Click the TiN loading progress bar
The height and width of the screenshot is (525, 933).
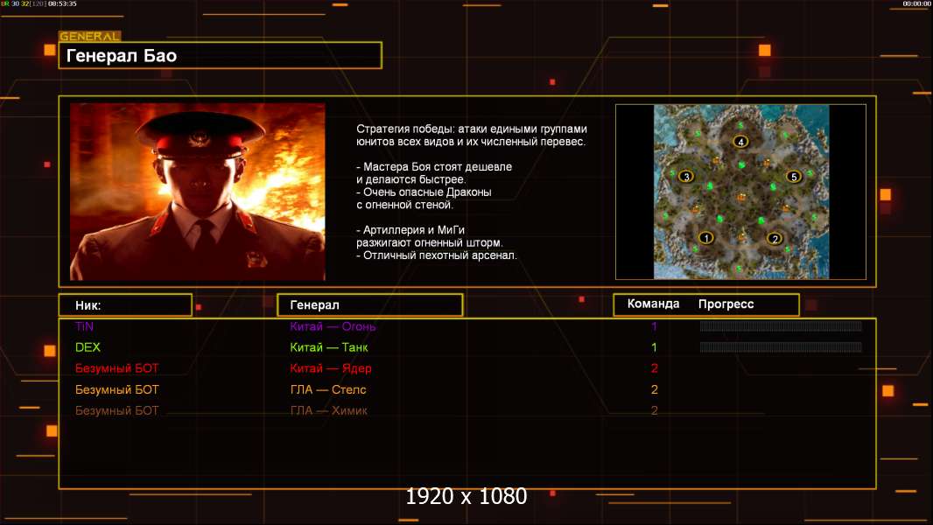click(x=781, y=325)
